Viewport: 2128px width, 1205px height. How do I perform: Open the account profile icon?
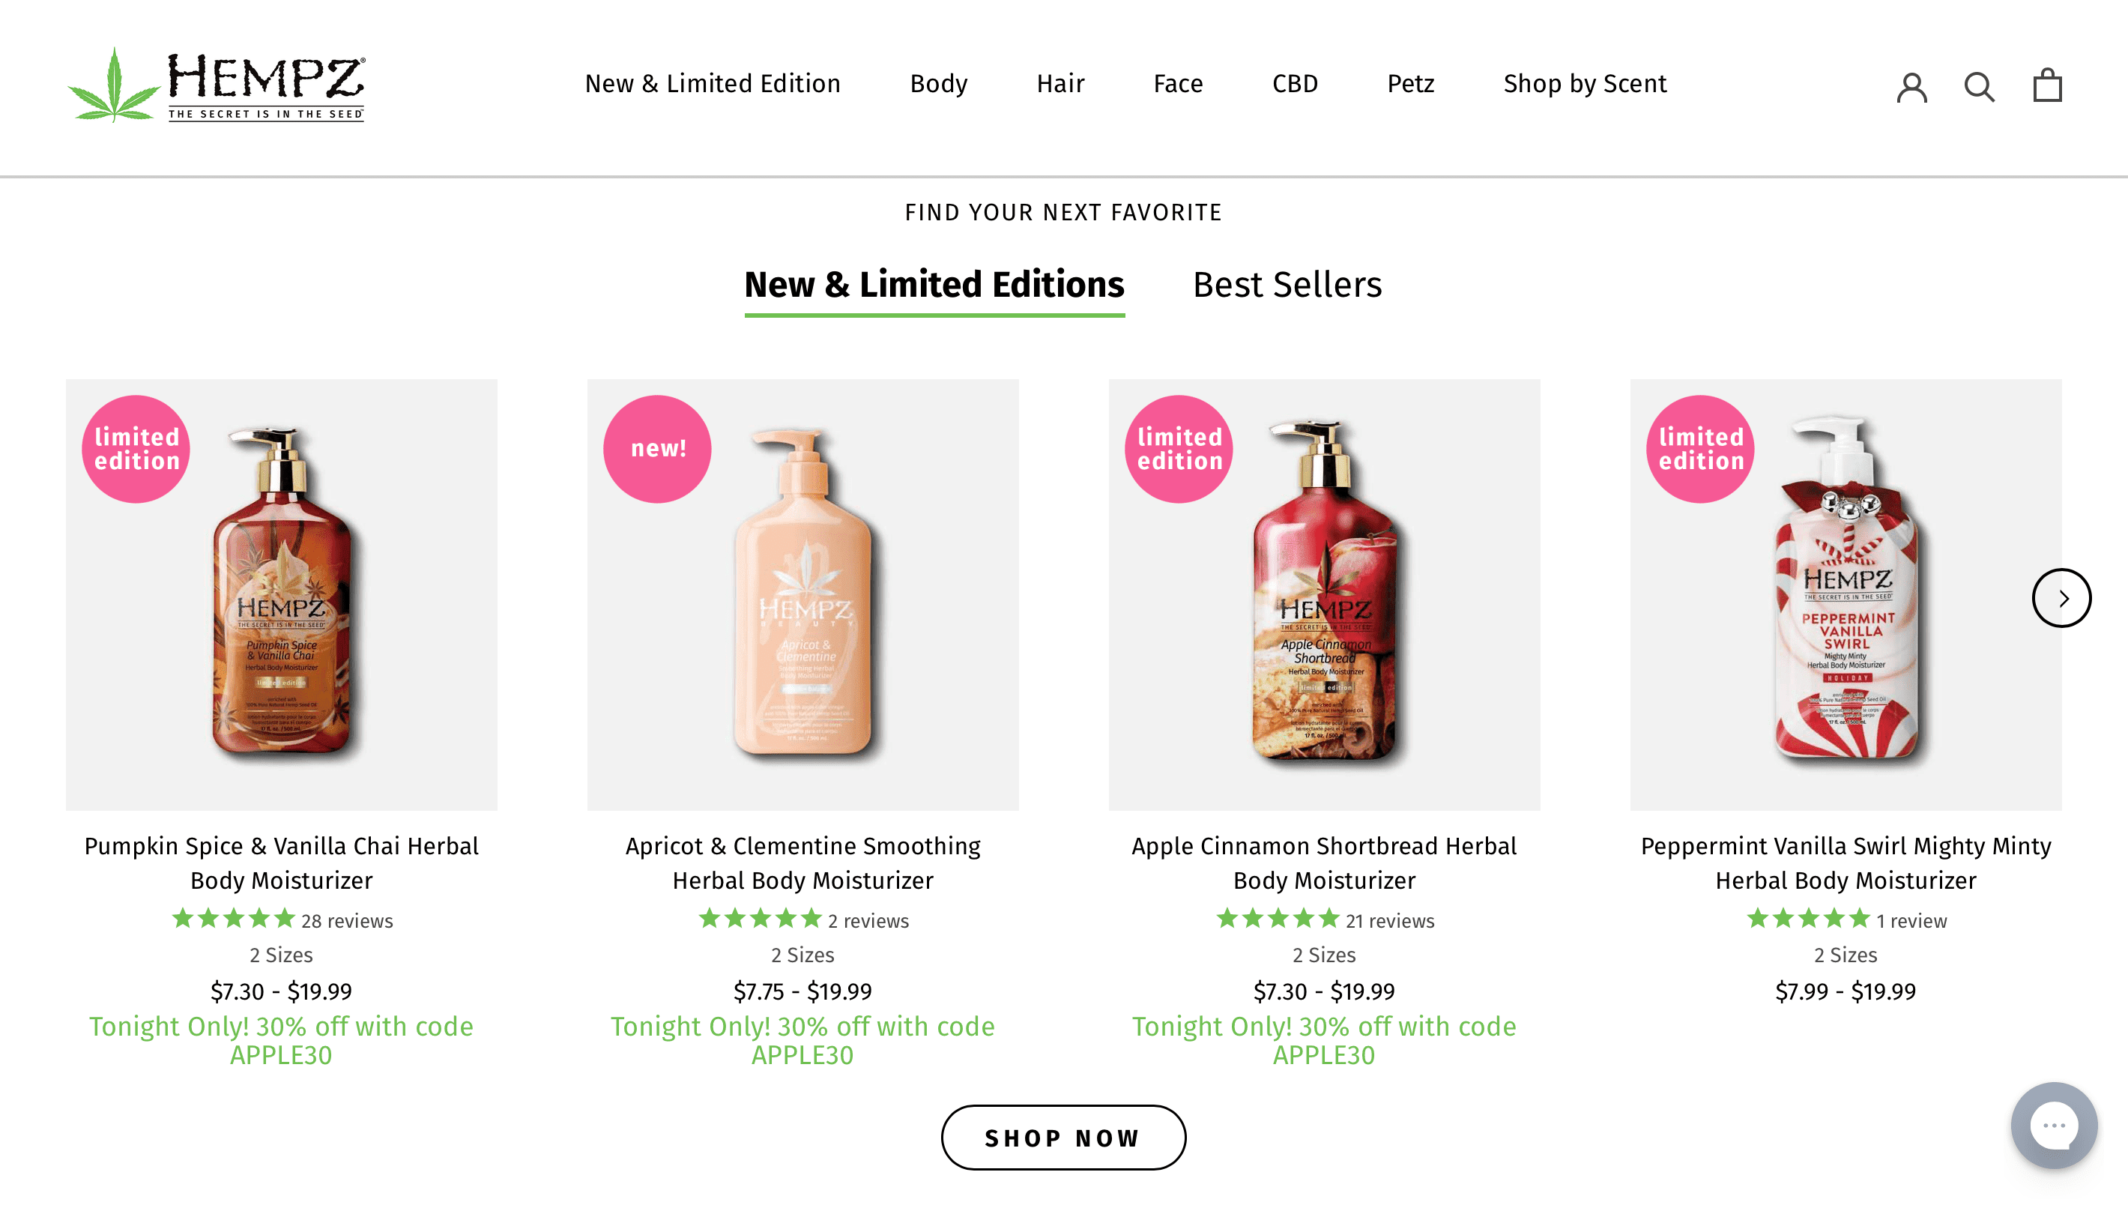coord(1911,86)
